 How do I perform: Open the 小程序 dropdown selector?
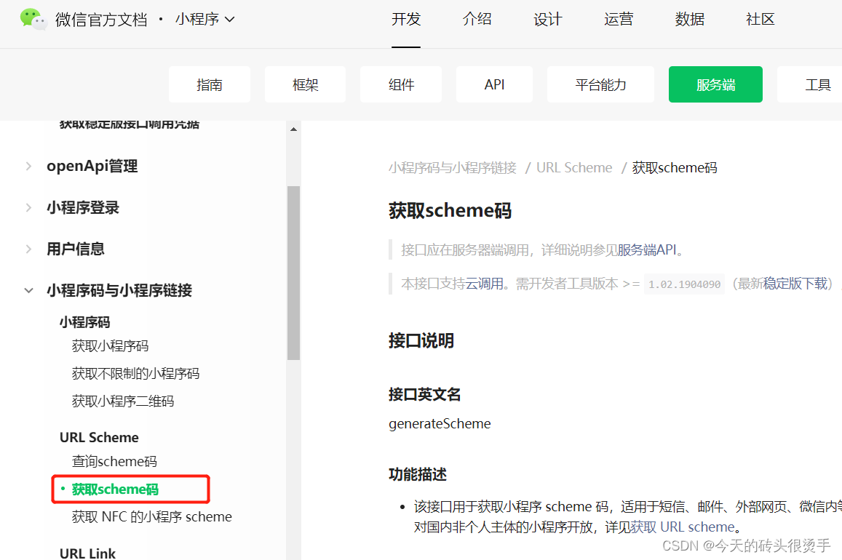point(205,20)
